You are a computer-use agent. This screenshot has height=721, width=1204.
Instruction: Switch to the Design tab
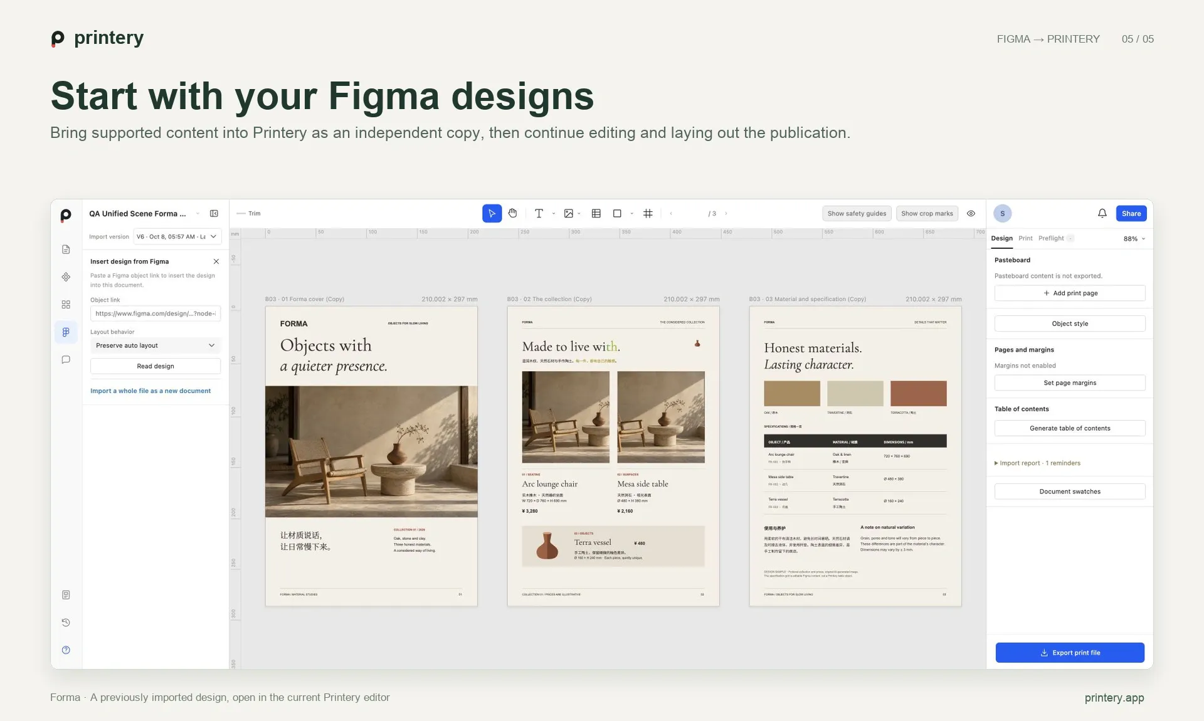[x=1001, y=238]
